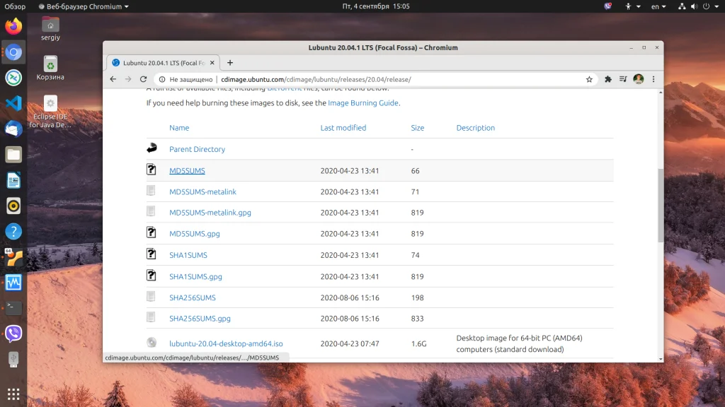Open the SHA256SUMS.gpg file link
Viewport: 725px width, 407px height.
click(200, 319)
